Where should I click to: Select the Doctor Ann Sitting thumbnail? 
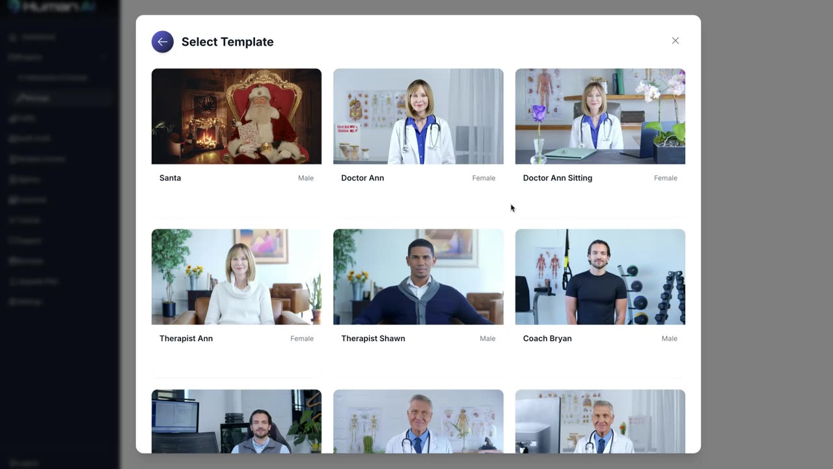600,117
